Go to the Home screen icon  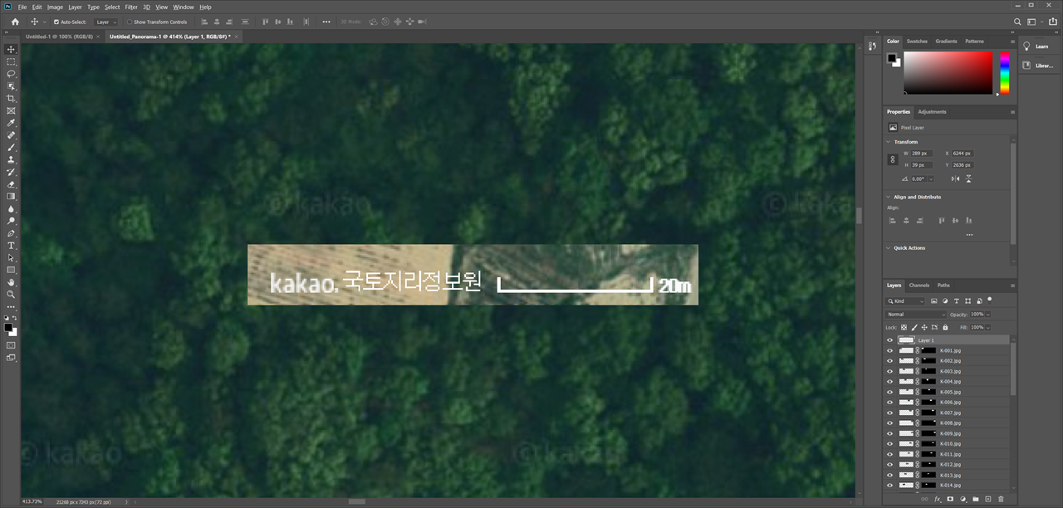tap(15, 22)
